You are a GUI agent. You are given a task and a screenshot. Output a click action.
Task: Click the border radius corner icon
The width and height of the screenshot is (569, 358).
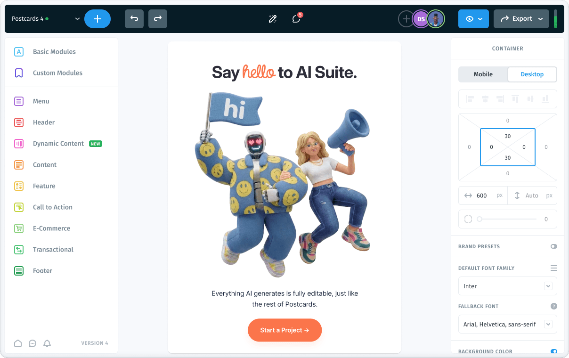468,219
